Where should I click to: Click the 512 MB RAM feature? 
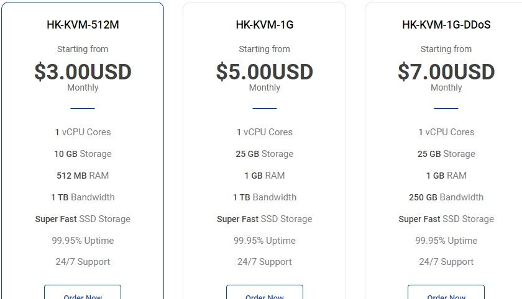[83, 176]
